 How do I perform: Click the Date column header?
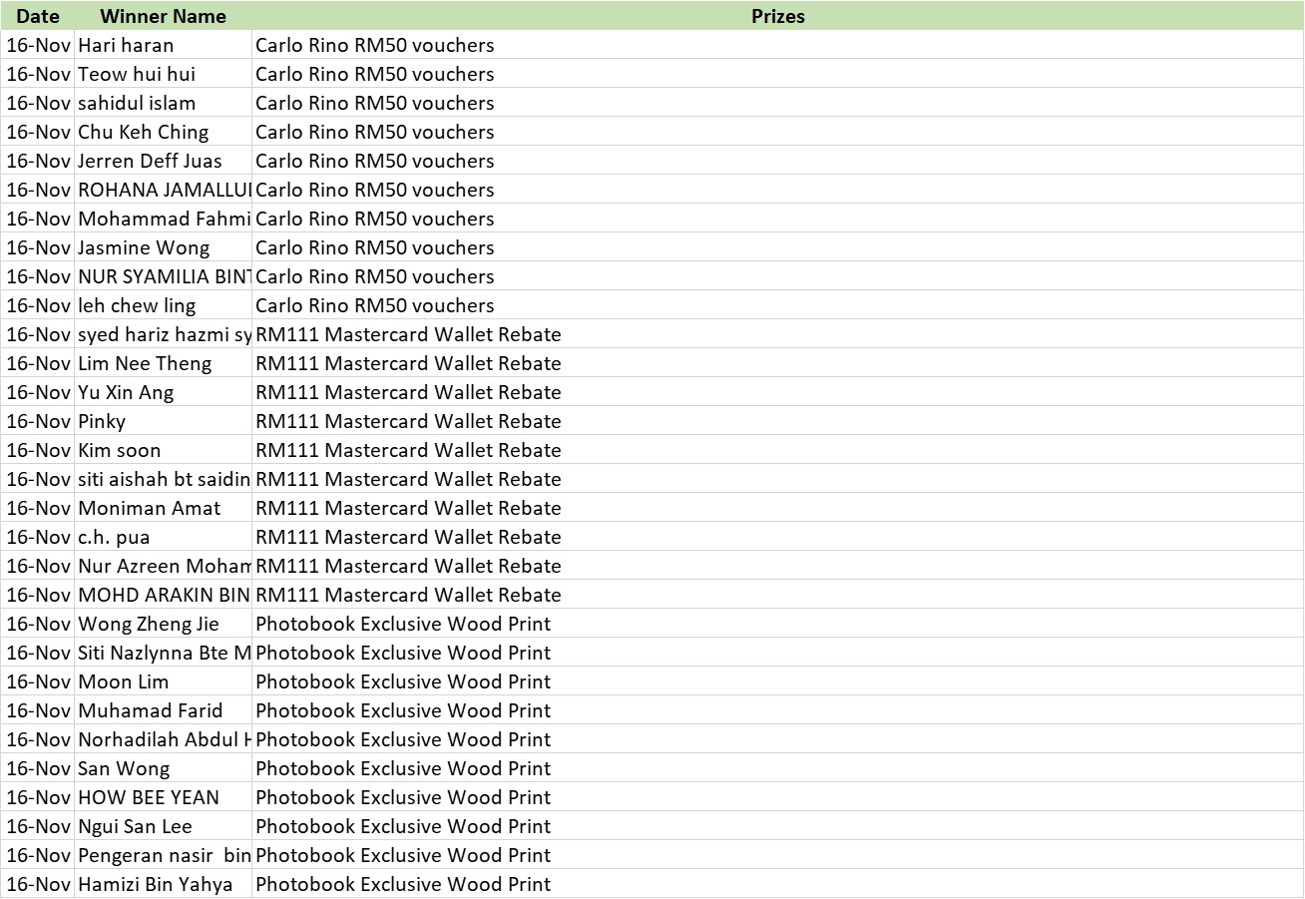click(x=38, y=16)
